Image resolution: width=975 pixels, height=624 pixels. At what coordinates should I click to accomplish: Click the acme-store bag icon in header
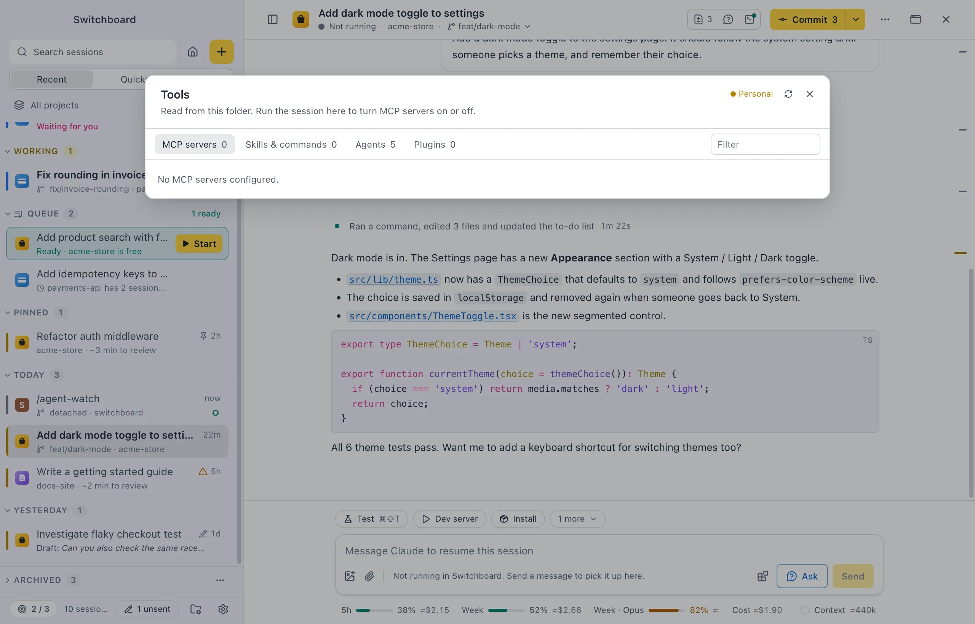300,19
